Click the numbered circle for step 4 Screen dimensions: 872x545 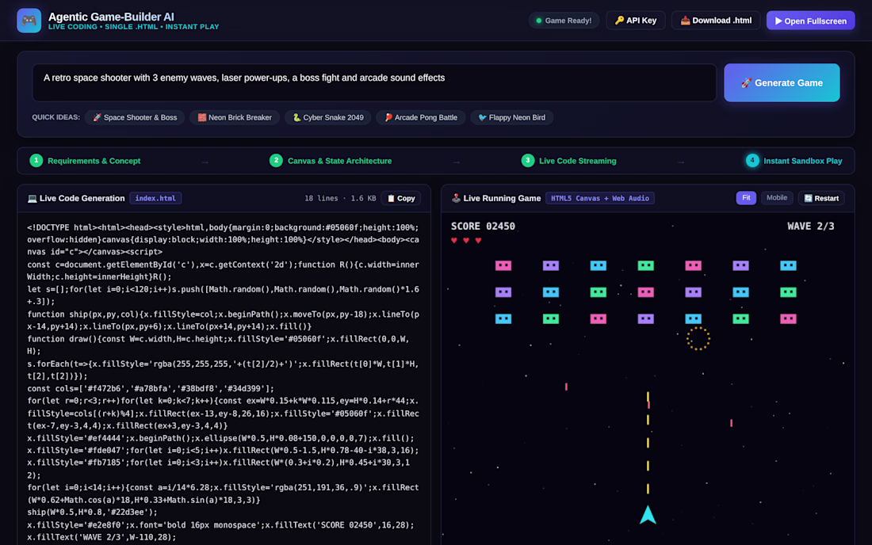click(752, 161)
